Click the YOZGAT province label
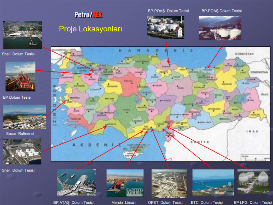This screenshot has height=205, width=273. [158, 86]
